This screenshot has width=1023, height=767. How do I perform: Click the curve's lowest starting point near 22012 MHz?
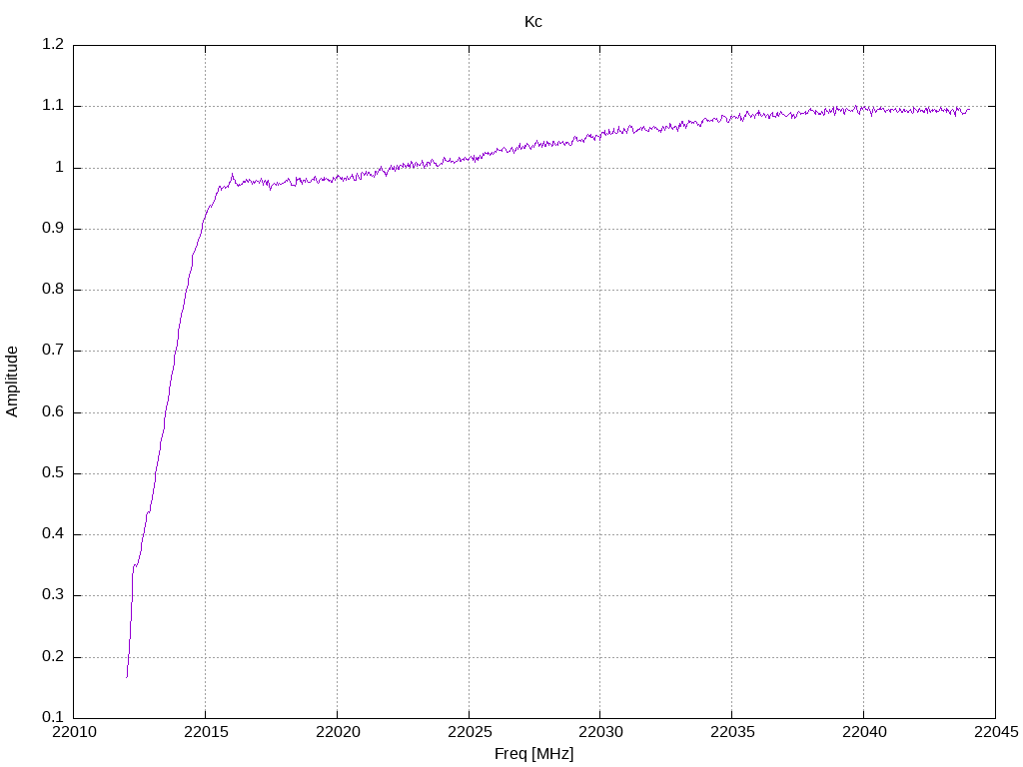(127, 677)
